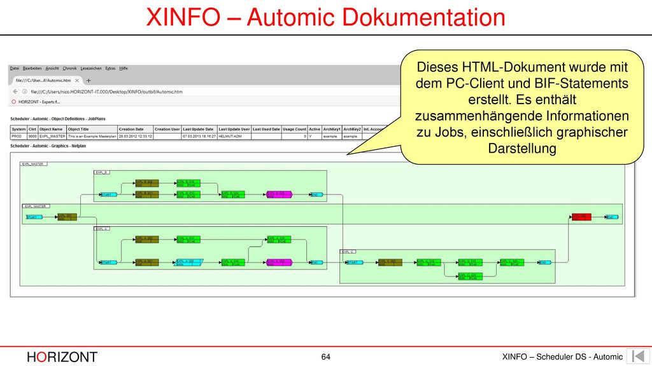652x366 pixels.
Task: Open the Ansicht menu
Action: (52, 69)
